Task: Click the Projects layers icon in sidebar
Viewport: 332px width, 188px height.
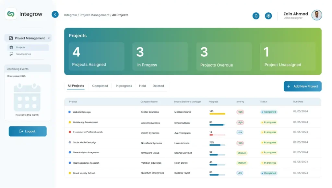Action: pos(11,48)
